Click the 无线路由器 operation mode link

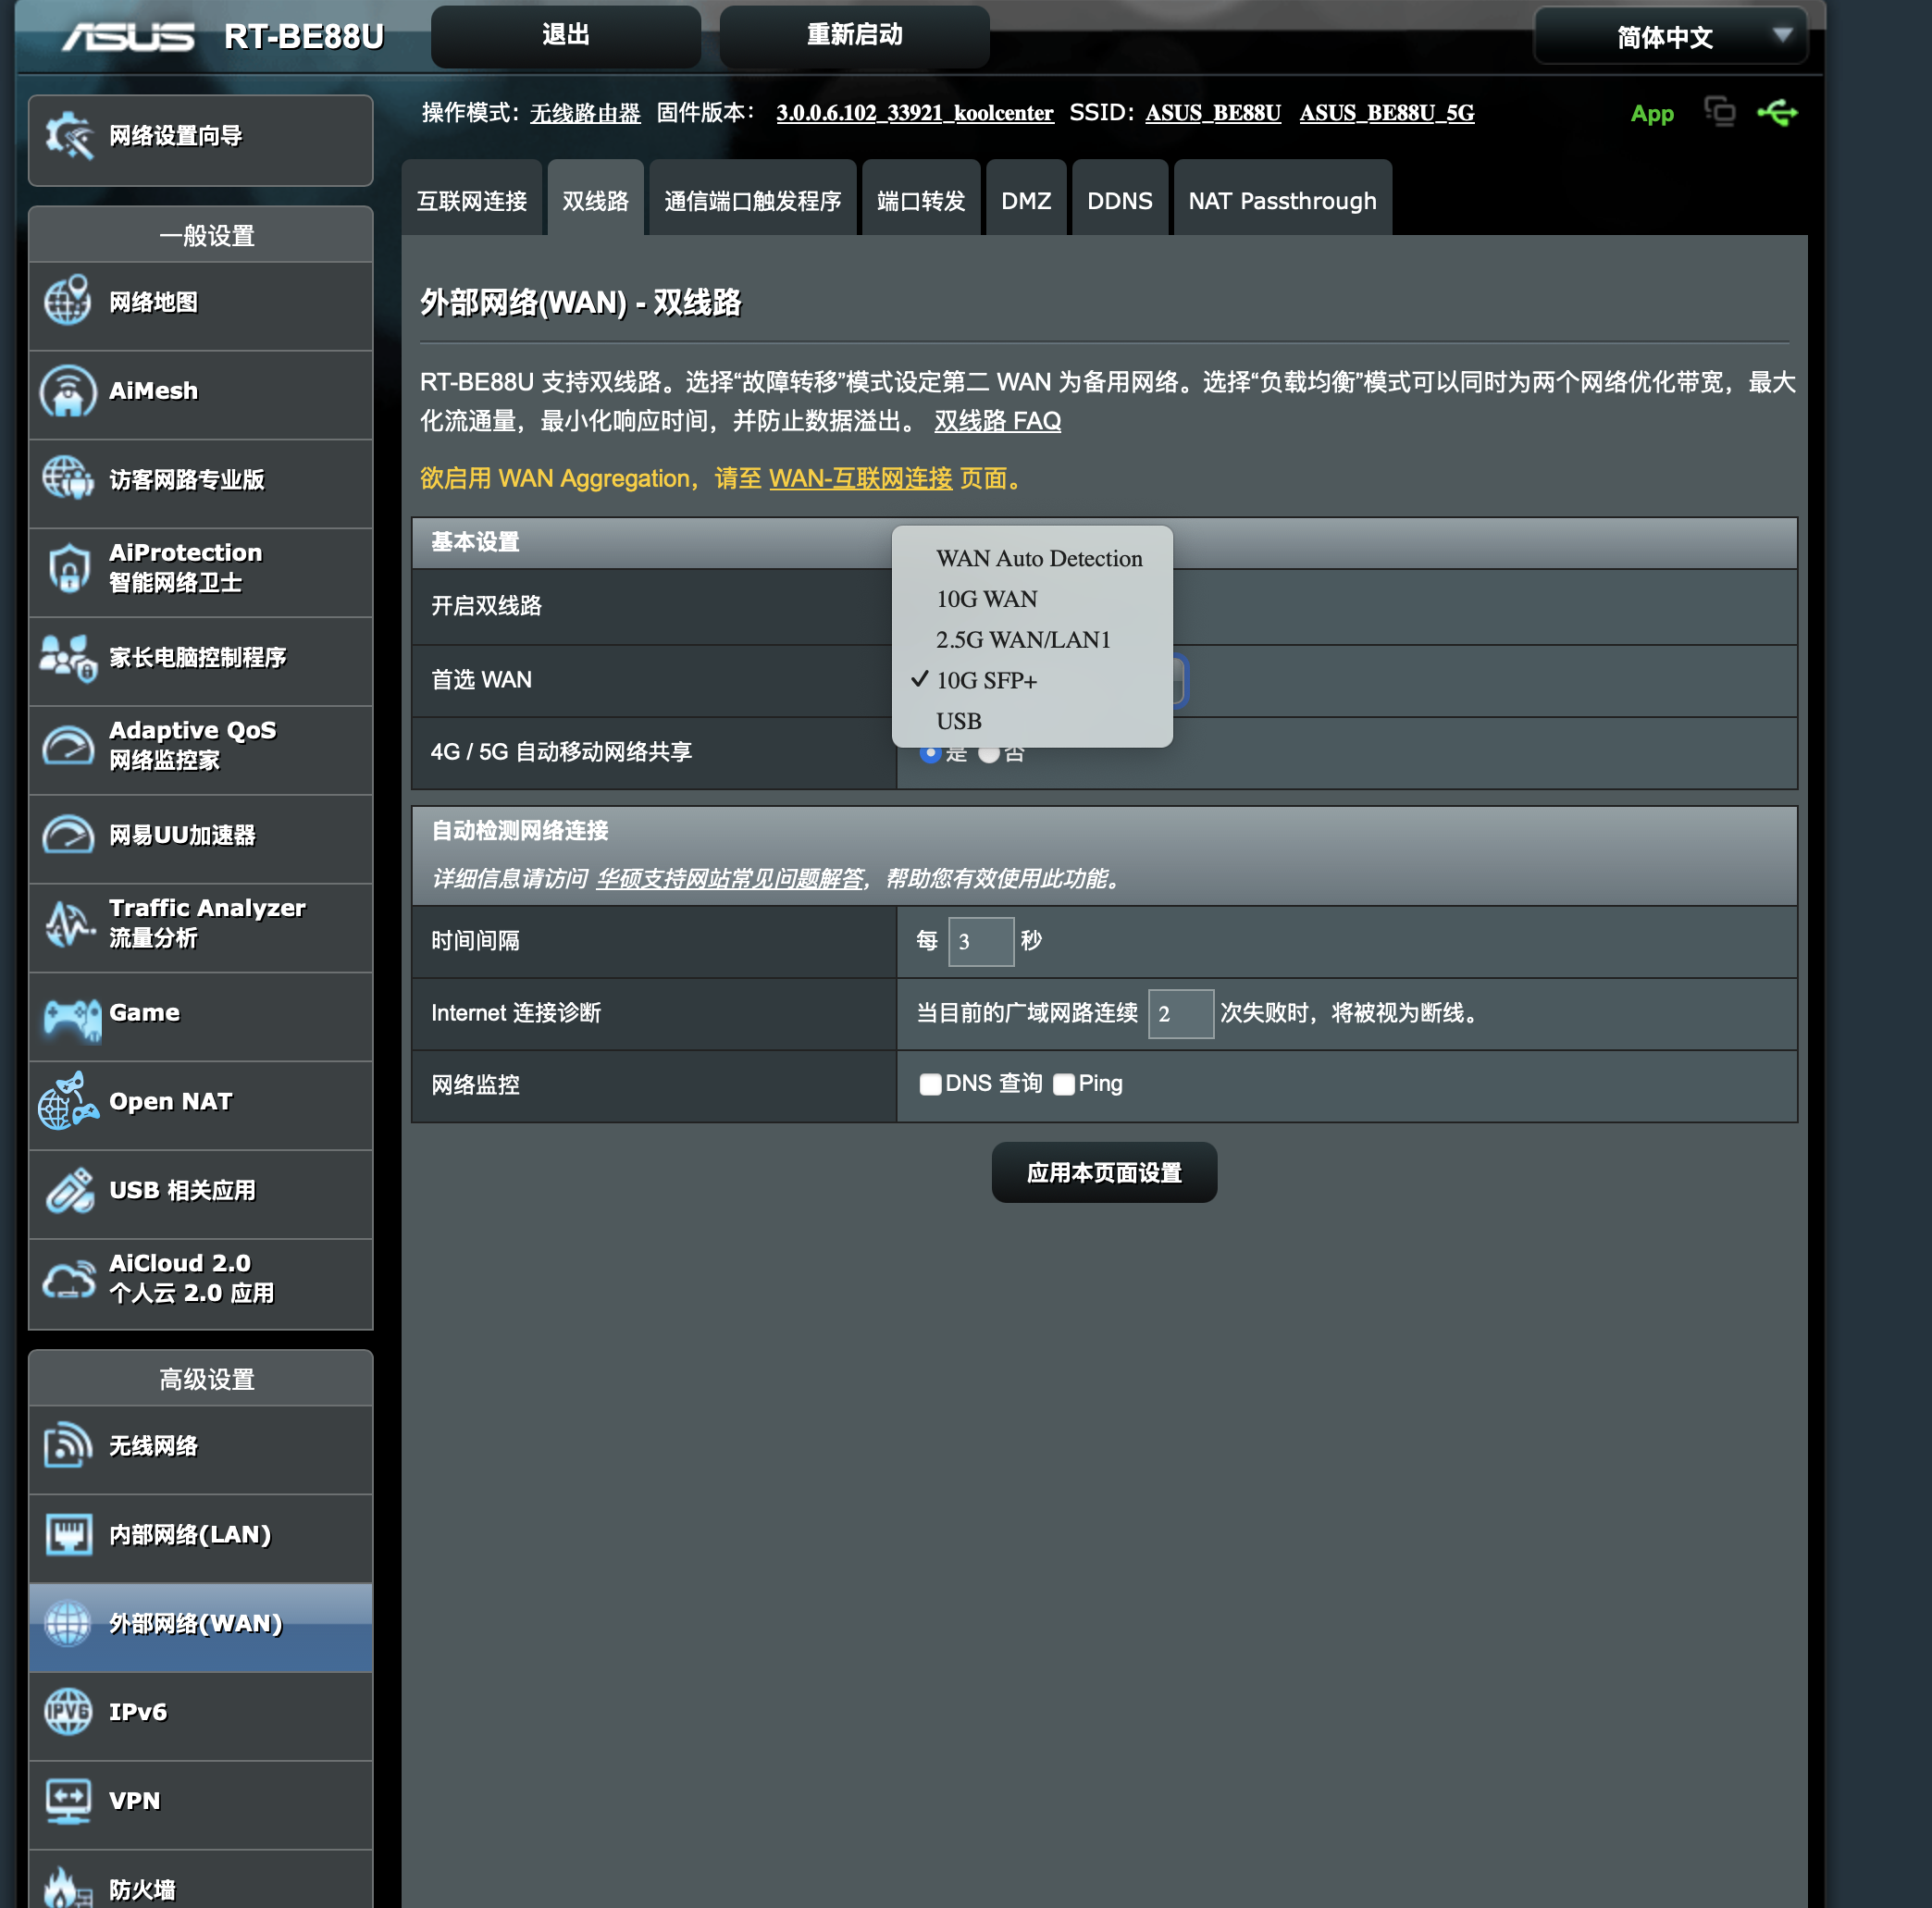(585, 114)
